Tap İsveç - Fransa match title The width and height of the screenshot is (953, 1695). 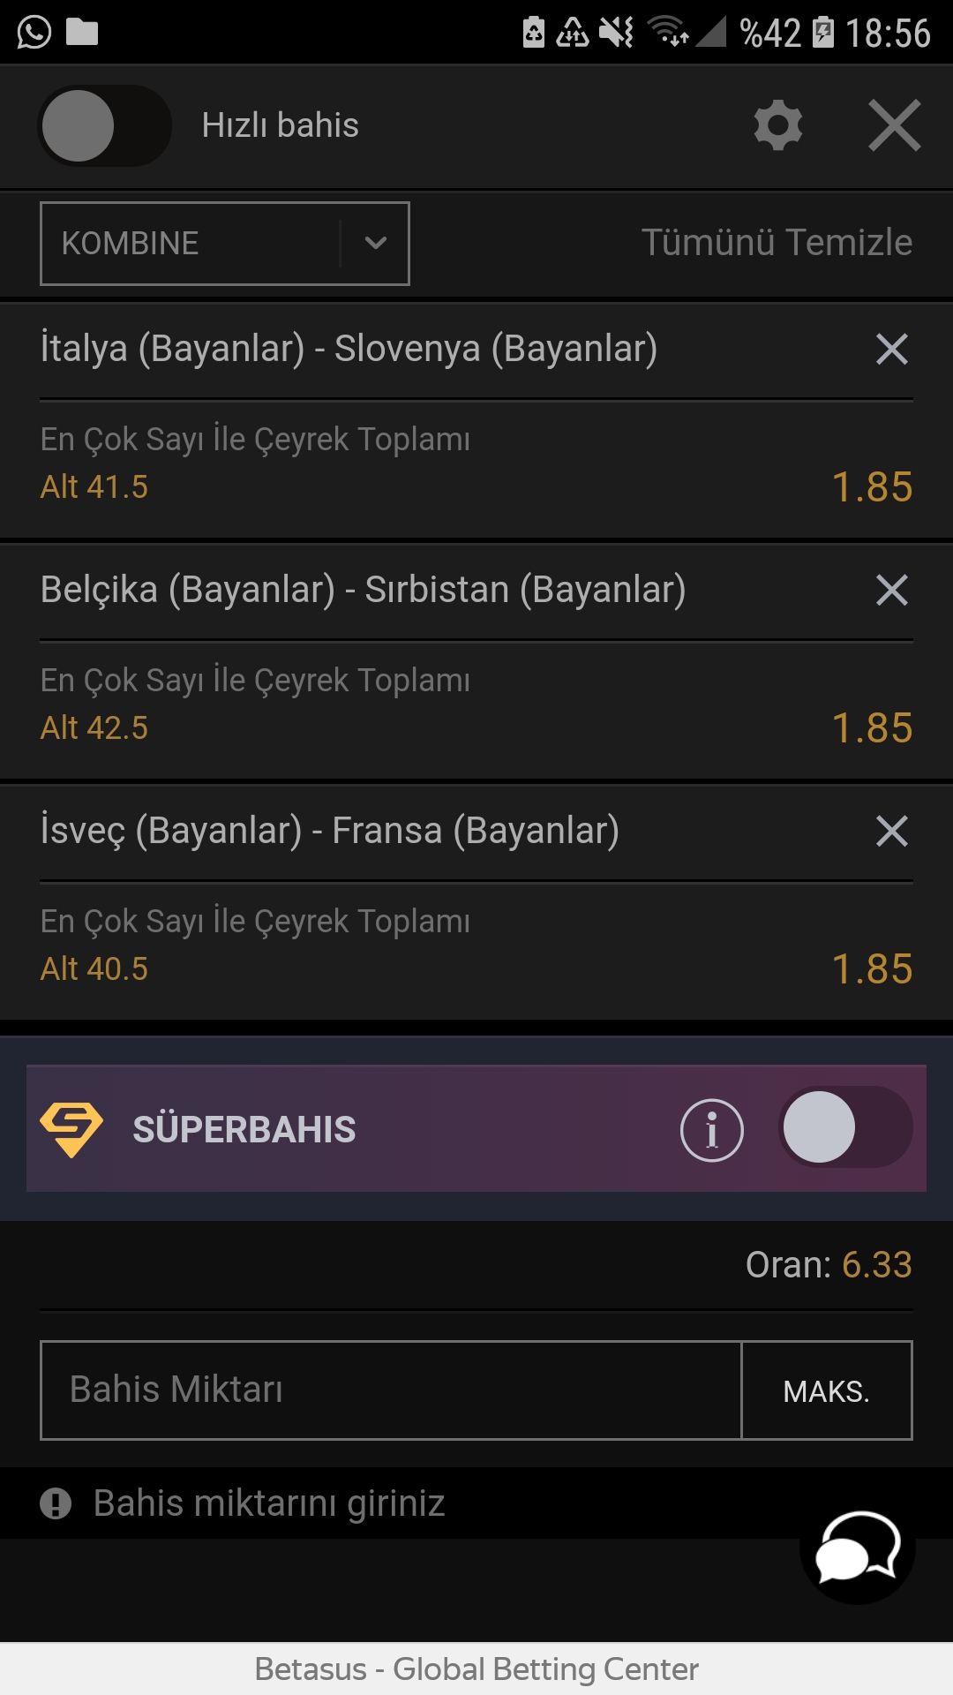pos(330,831)
